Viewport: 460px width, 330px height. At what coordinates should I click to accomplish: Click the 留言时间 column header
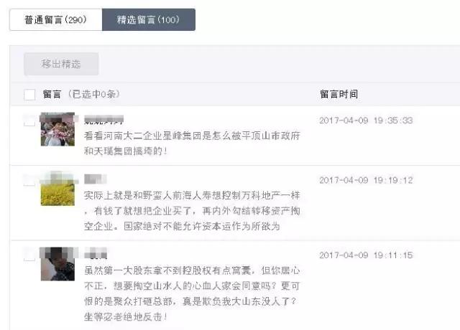click(x=339, y=94)
